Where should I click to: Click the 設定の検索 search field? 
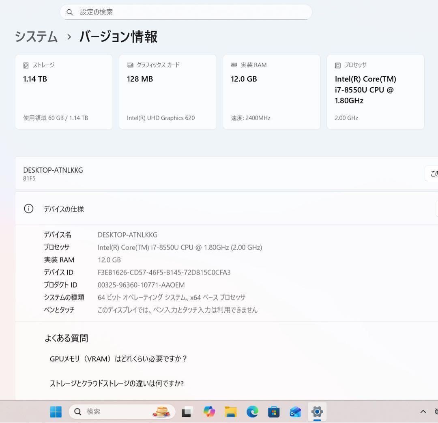[x=186, y=12]
